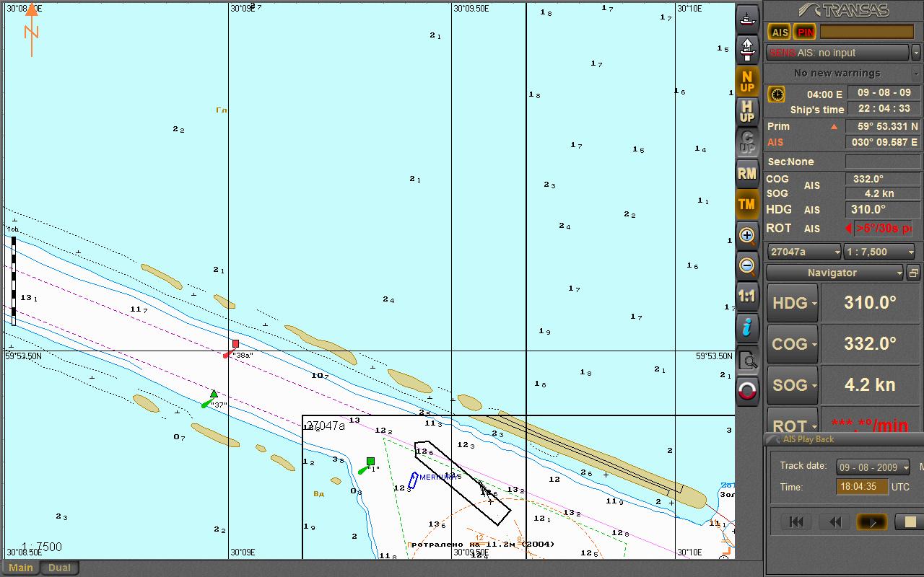The image size is (924, 577).
Task: Toggle North Up orientation mode
Action: pyautogui.click(x=747, y=81)
